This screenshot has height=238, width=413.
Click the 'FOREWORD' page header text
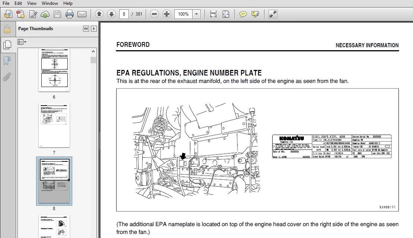133,45
